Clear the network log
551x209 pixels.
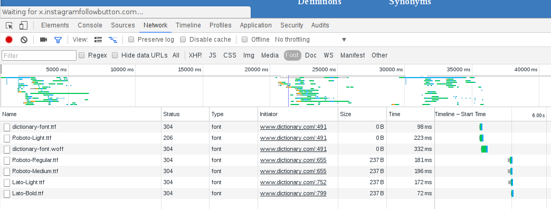coord(24,40)
